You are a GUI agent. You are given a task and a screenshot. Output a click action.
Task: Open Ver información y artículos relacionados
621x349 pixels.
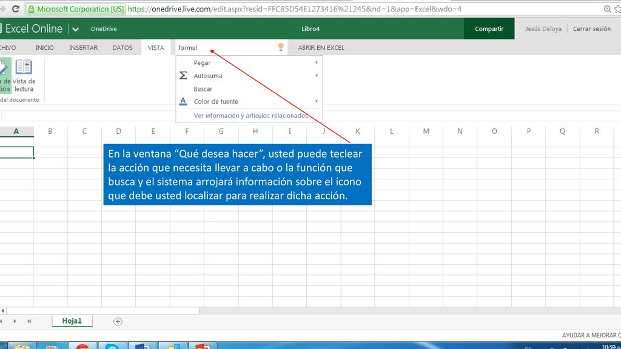250,115
